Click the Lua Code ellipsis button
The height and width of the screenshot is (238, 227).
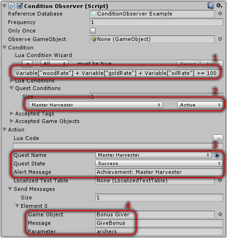(x=218, y=138)
